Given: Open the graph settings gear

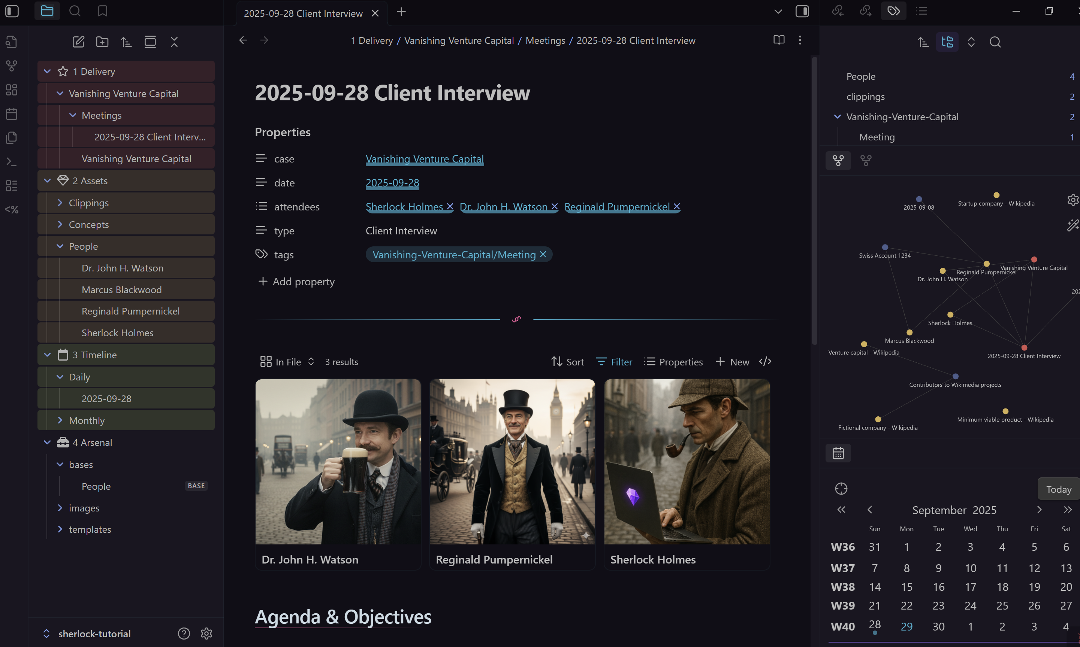Looking at the screenshot, I should coord(1073,200).
